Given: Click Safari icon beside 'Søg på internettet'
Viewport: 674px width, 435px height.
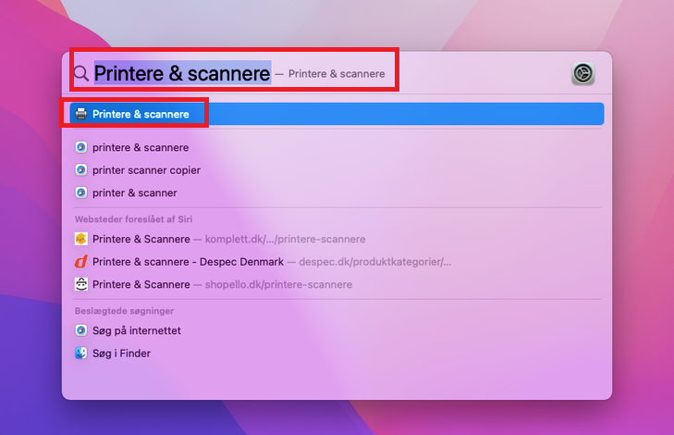Looking at the screenshot, I should click(81, 330).
